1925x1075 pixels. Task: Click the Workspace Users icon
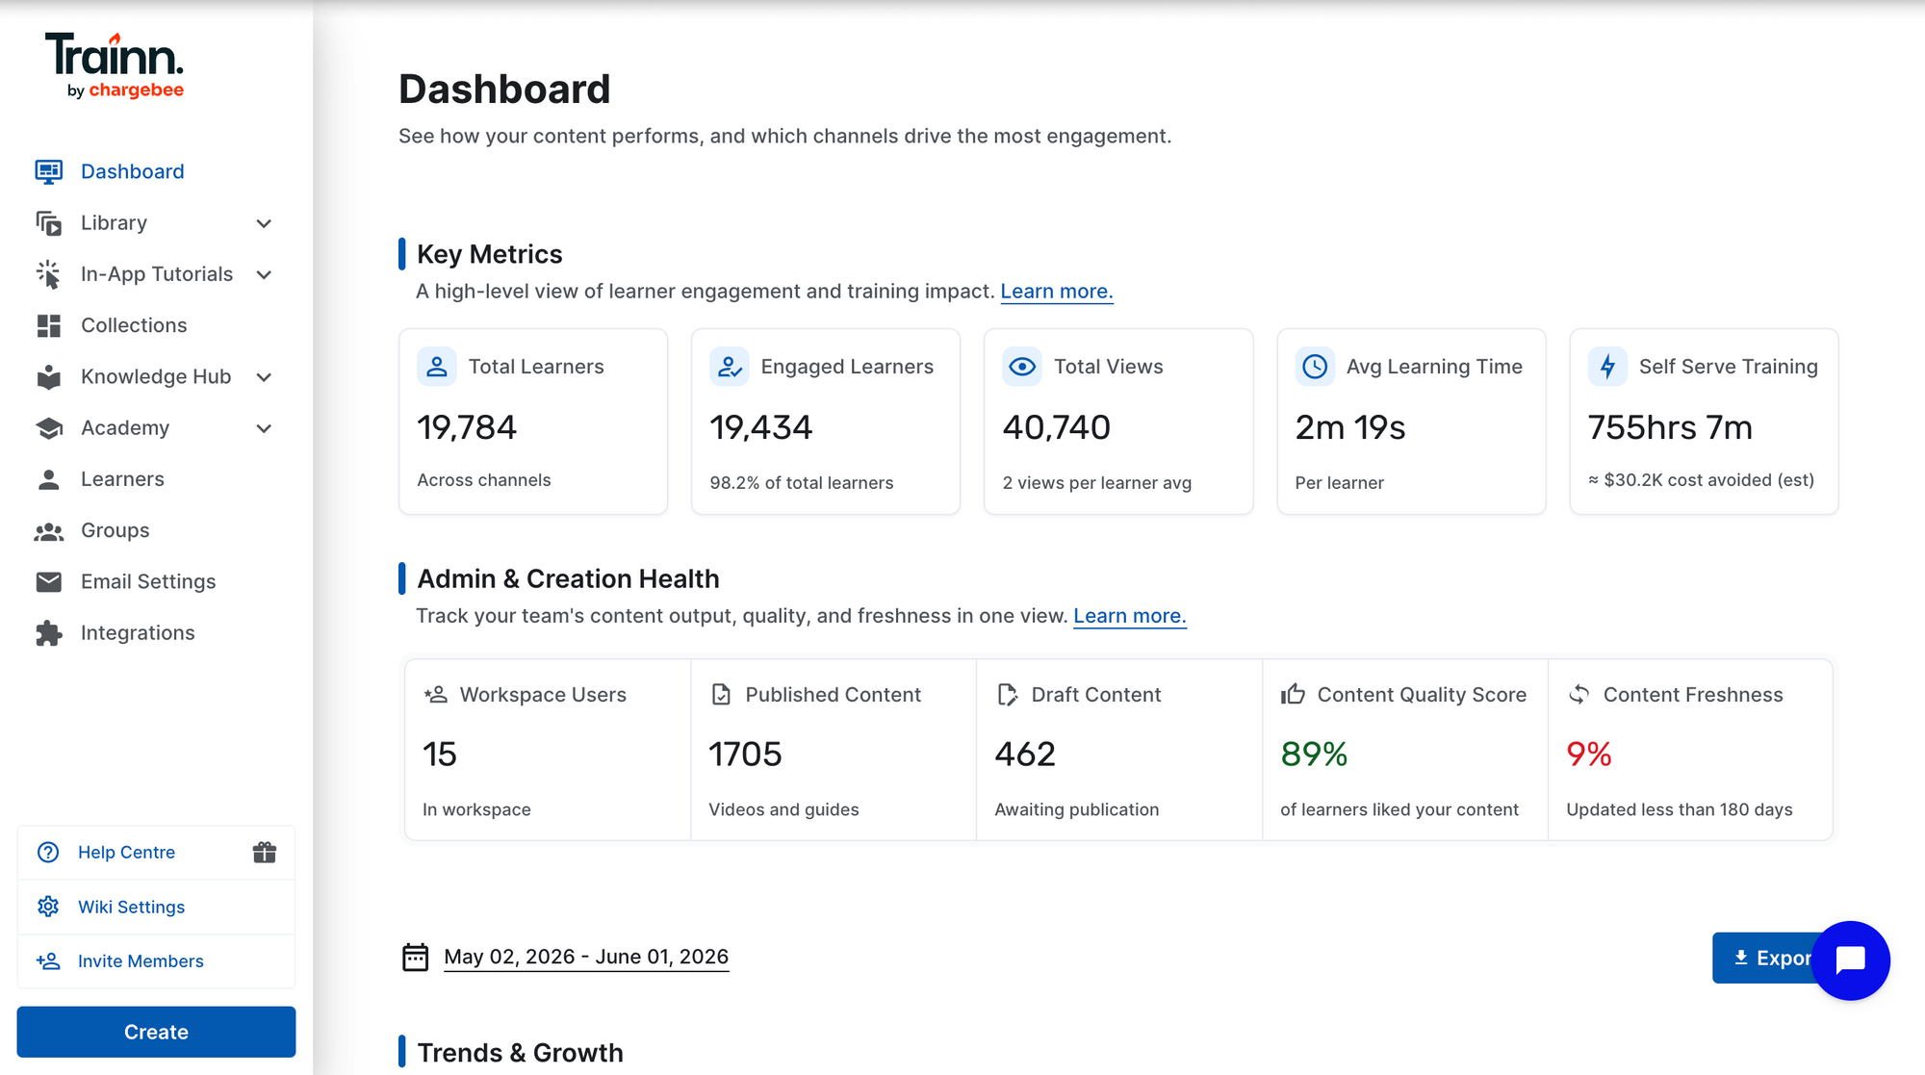pyautogui.click(x=436, y=694)
